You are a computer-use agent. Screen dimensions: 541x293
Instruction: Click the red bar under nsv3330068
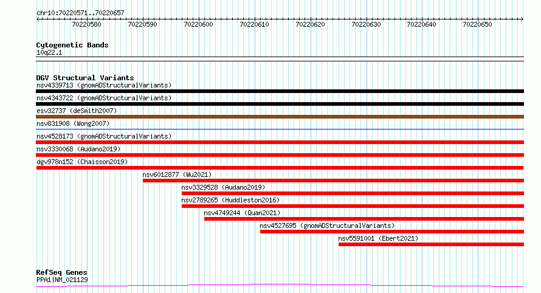click(x=280, y=155)
